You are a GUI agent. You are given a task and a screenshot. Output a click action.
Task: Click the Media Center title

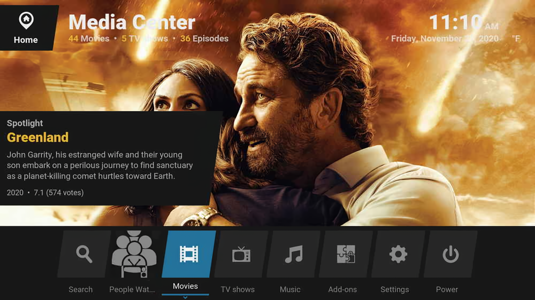click(132, 22)
